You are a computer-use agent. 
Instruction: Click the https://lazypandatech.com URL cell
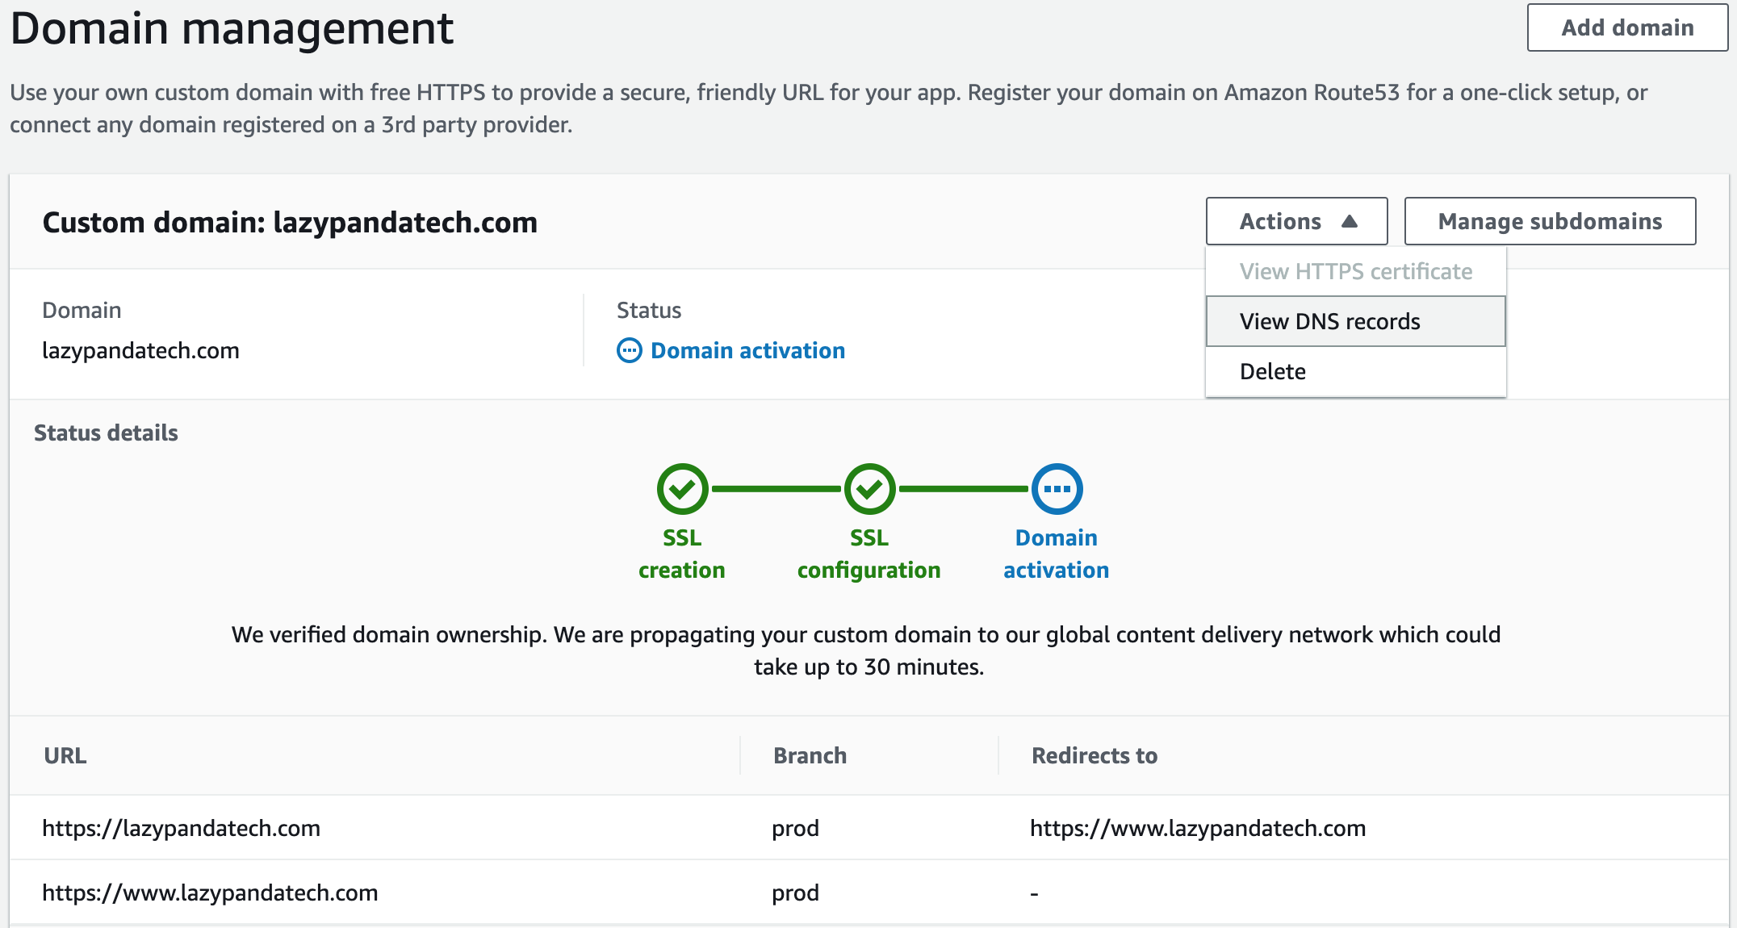[181, 828]
